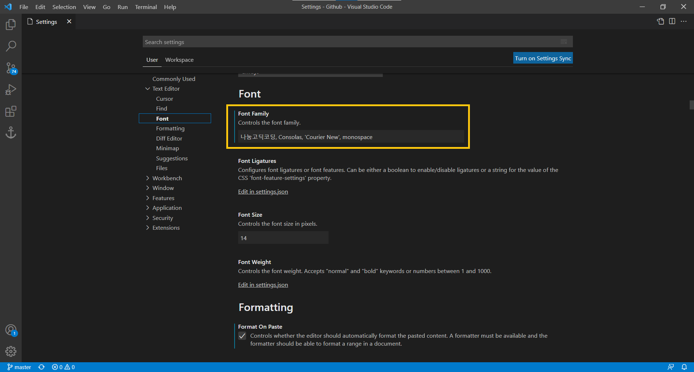The image size is (694, 372).
Task: Click the feedback icon in status bar
Action: tap(671, 367)
